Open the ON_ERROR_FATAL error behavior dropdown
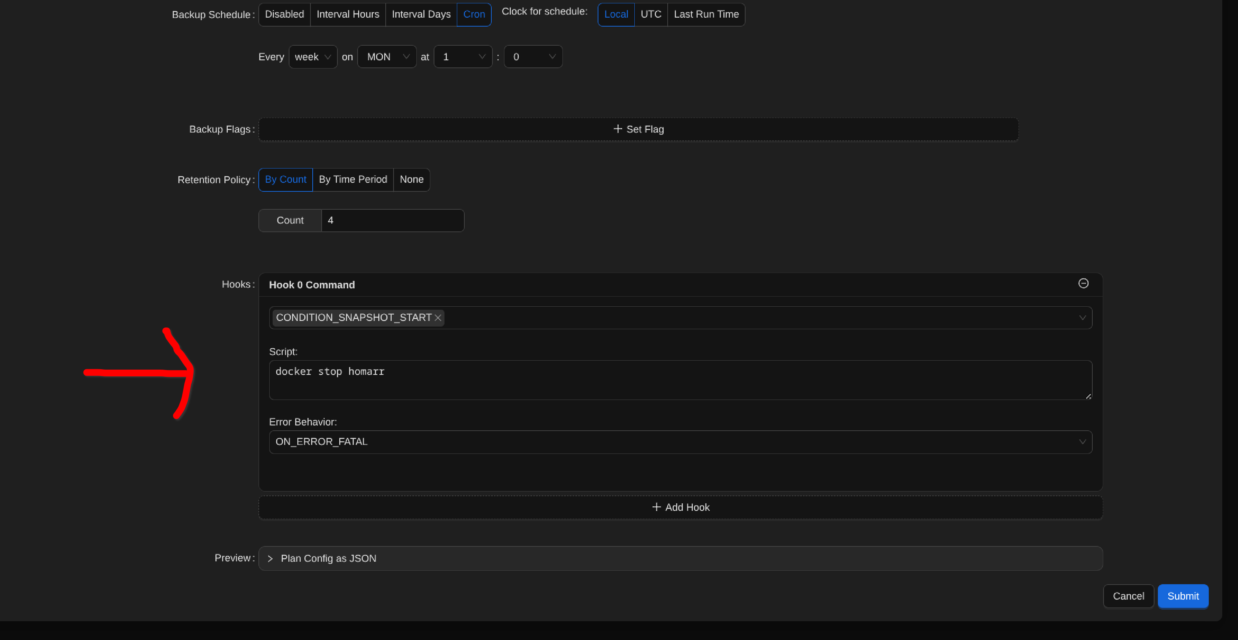This screenshot has height=640, width=1238. 680,442
